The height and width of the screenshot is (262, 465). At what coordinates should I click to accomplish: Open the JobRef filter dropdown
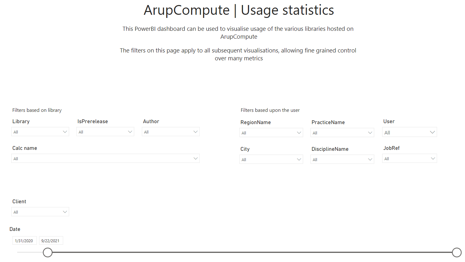click(410, 158)
